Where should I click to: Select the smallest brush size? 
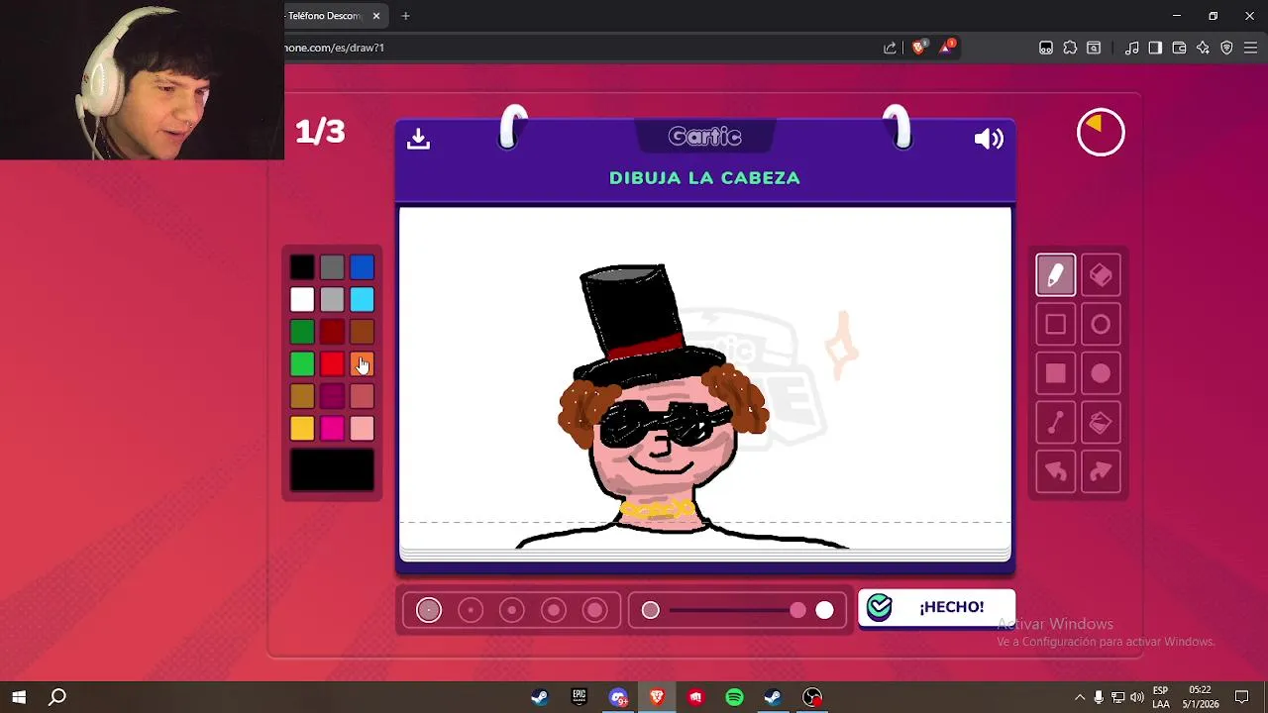(429, 610)
